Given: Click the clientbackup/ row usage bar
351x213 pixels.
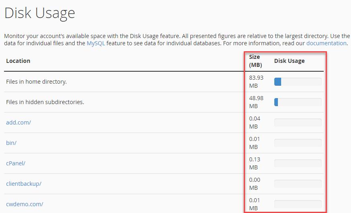Looking at the screenshot, I should coord(298,184).
